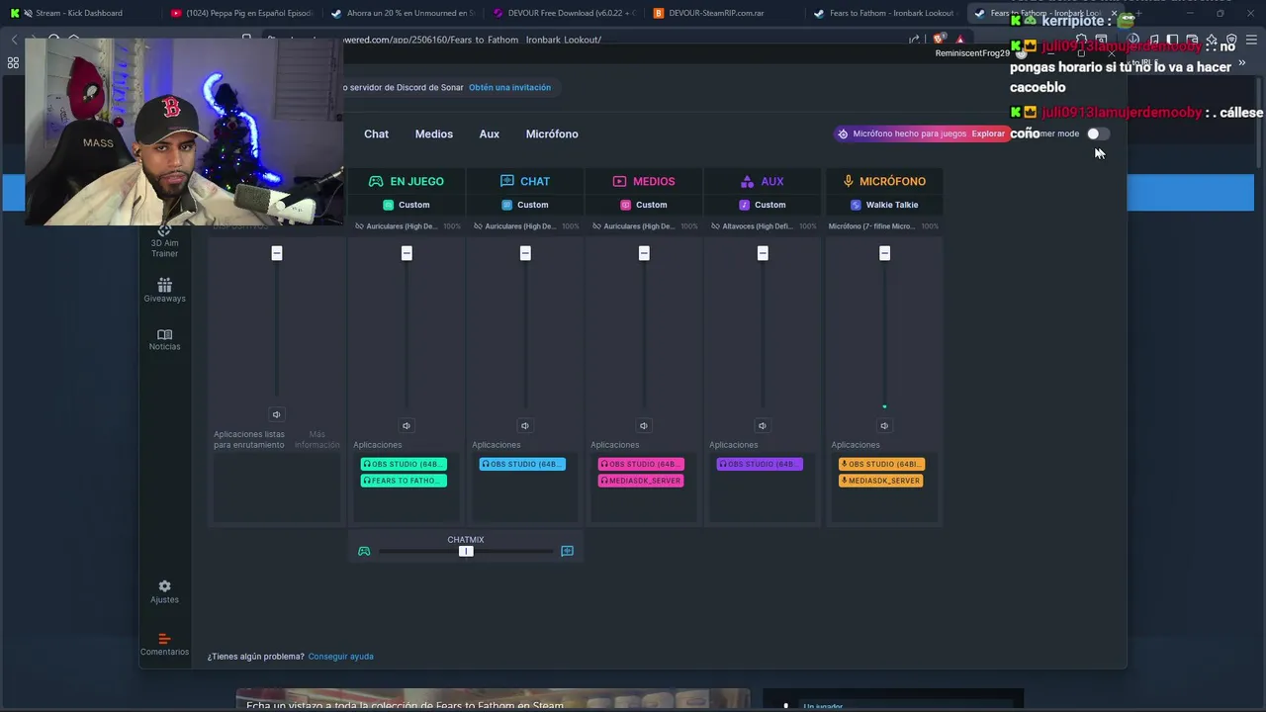
Task: Click Más información link
Action: pos(316,439)
